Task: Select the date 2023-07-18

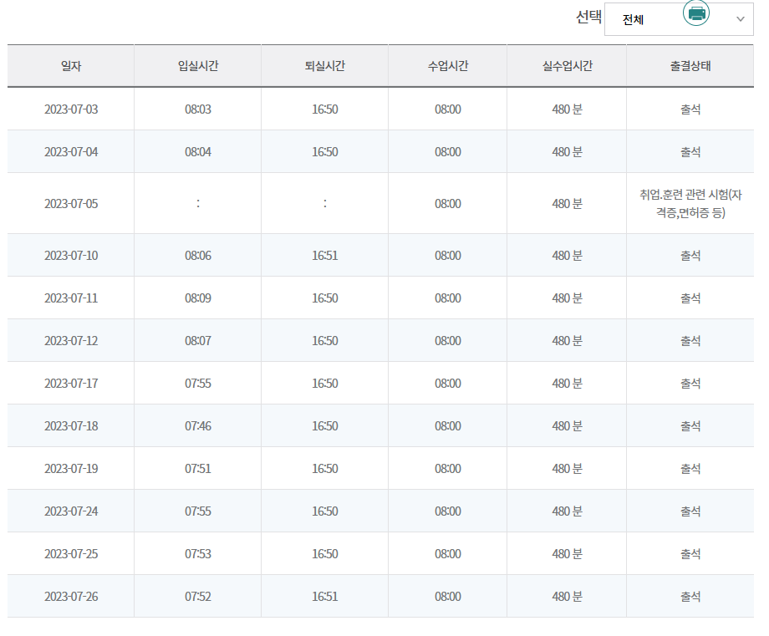Action: pyautogui.click(x=71, y=425)
